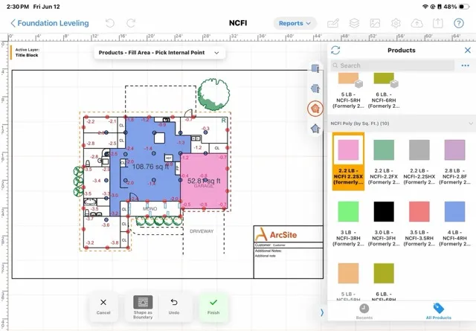Tap Undo in the bottom action bar
Screen dimensions: 476x331
pos(174,306)
